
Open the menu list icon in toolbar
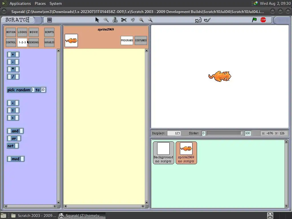pyautogui.click(x=49, y=20)
